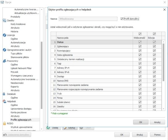This screenshot has height=140, width=168.
Task: Select Wydruk upoważnienia under RODO
Action: click(x=22, y=127)
